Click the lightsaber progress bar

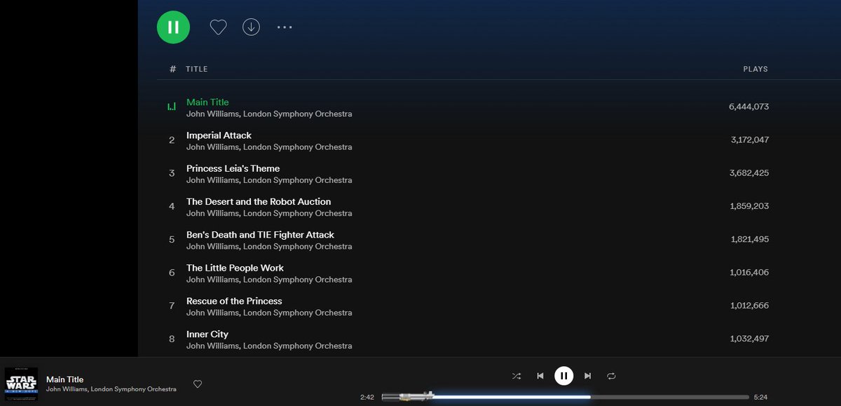tap(565, 397)
